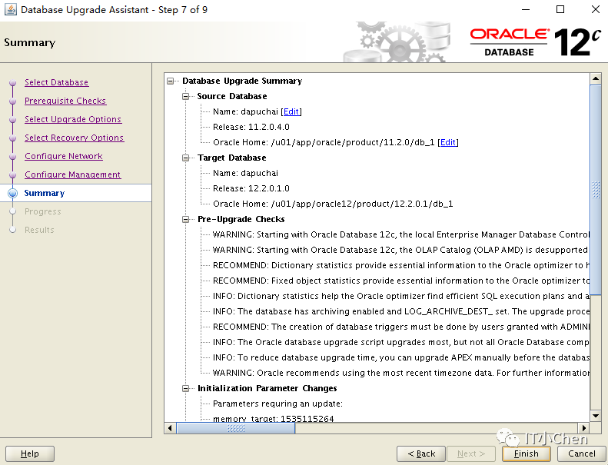
Task: Click the Cancel button
Action: pos(582,453)
